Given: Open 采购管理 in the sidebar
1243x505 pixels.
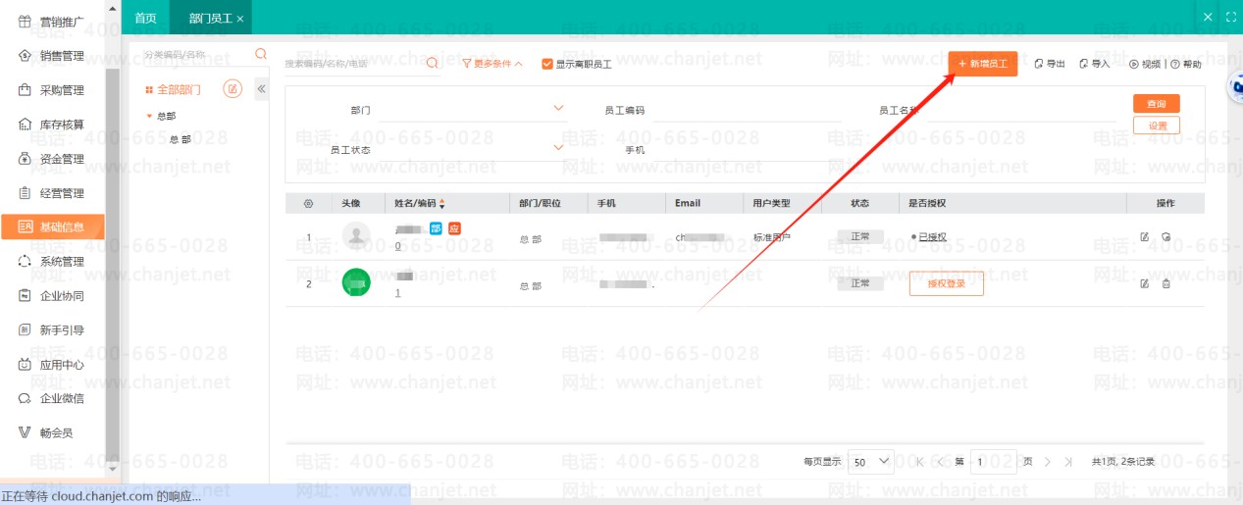Looking at the screenshot, I should pyautogui.click(x=53, y=90).
